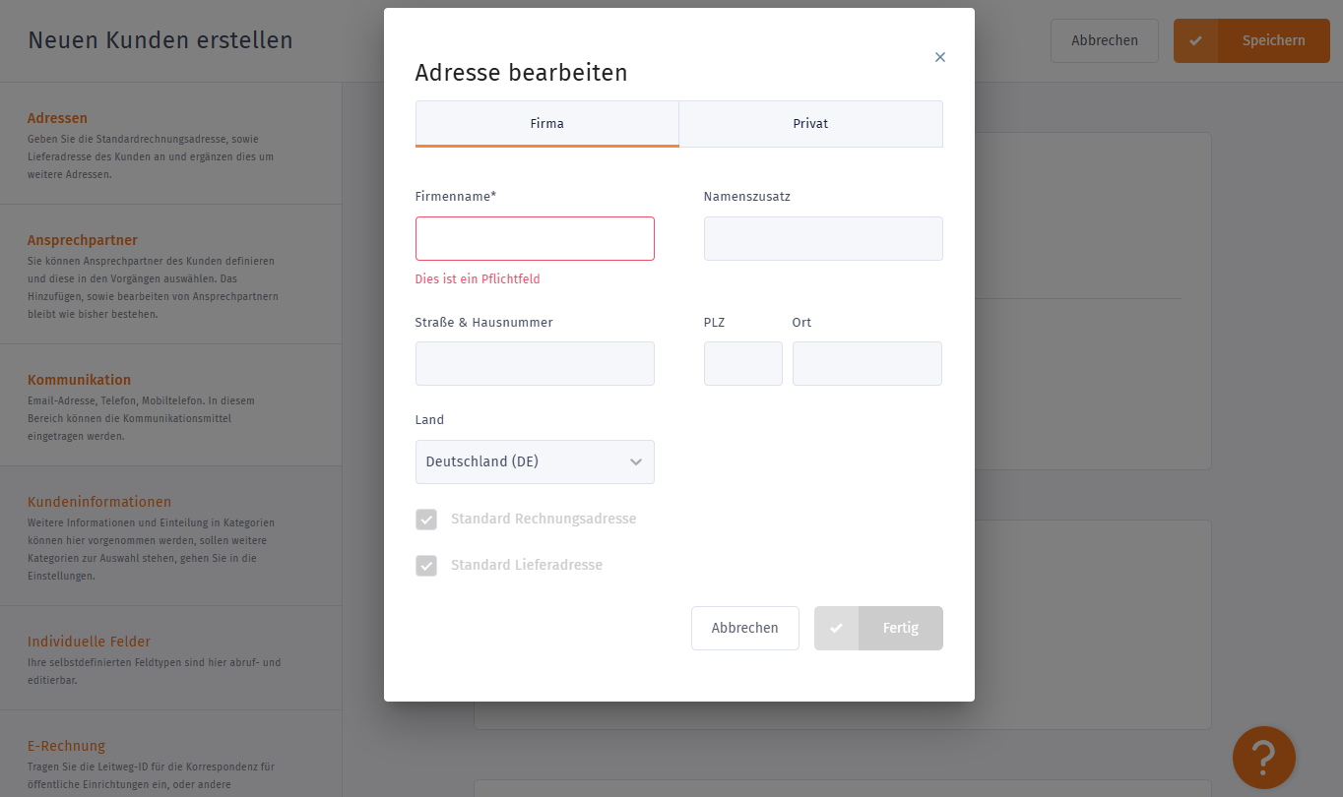The width and height of the screenshot is (1343, 797).
Task: Click into the PLZ field
Action: click(x=743, y=363)
